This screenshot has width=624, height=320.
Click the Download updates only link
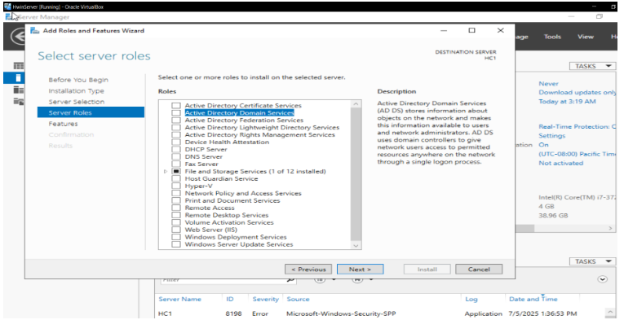pyautogui.click(x=577, y=93)
